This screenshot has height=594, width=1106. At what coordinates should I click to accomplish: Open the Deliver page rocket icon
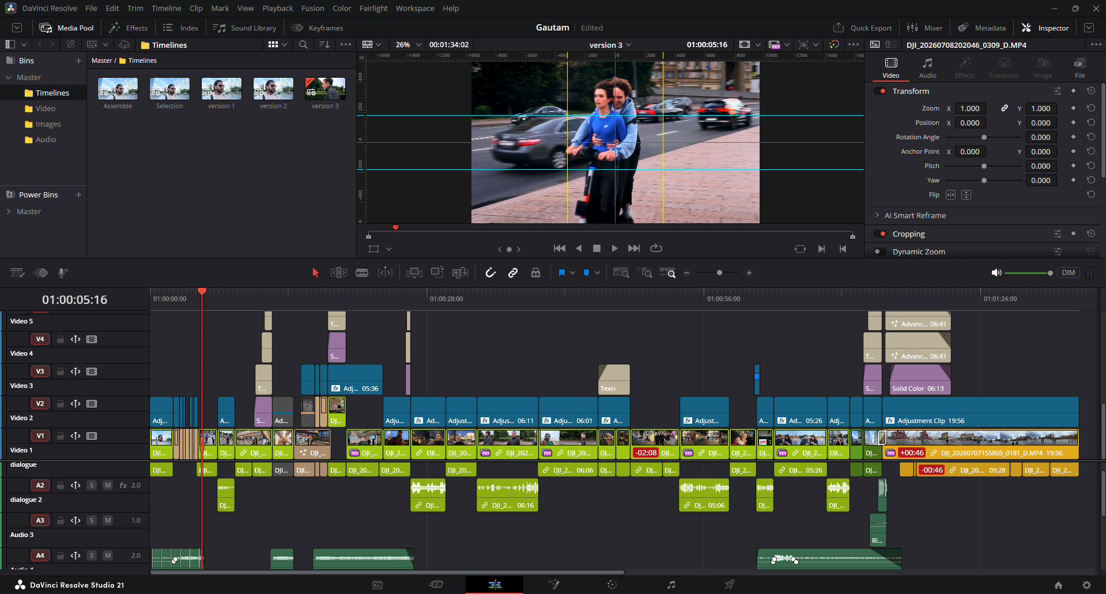pos(729,585)
